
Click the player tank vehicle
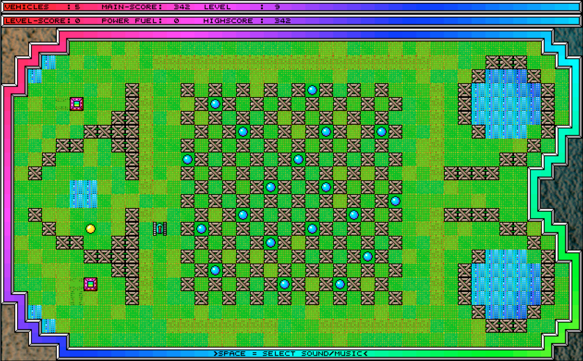coord(160,229)
